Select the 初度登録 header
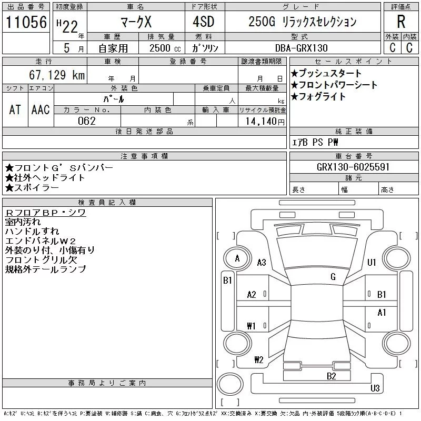 click(69, 7)
